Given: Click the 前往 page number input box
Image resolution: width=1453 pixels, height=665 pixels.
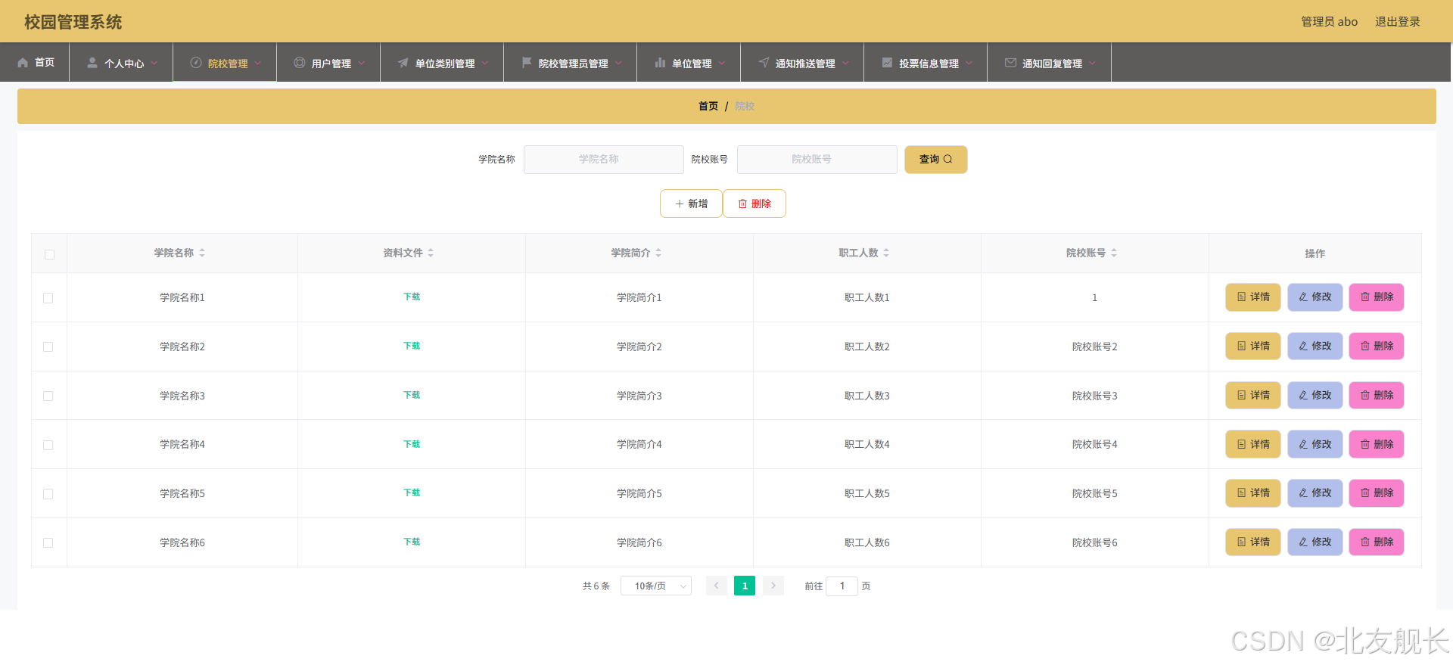Looking at the screenshot, I should tap(842, 586).
